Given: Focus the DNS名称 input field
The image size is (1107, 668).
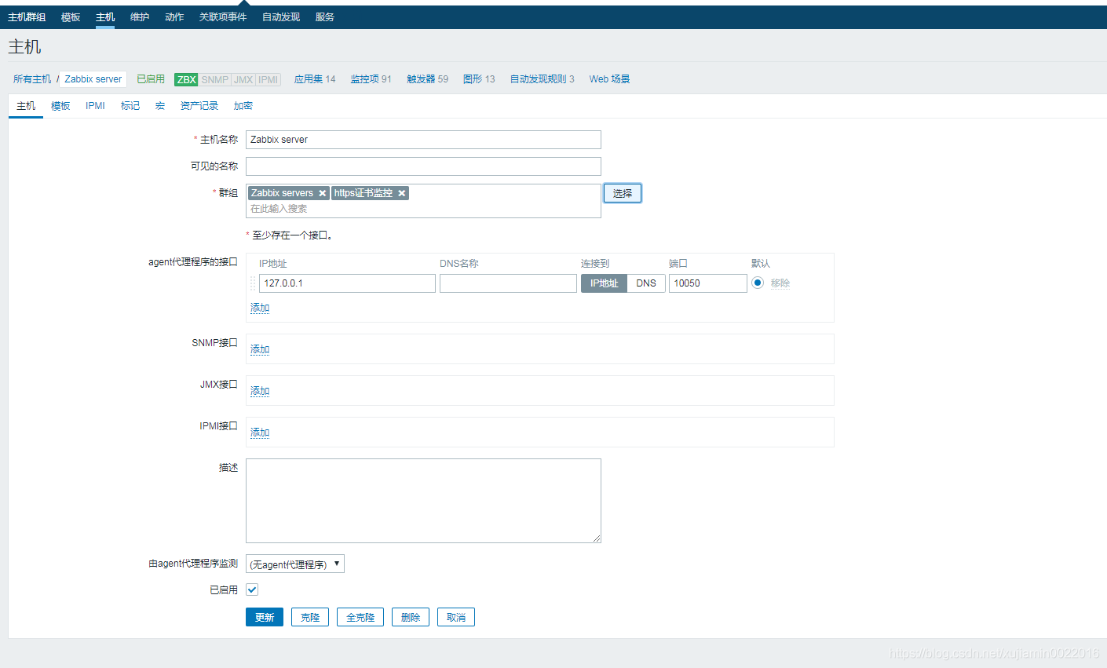Looking at the screenshot, I should coord(508,283).
